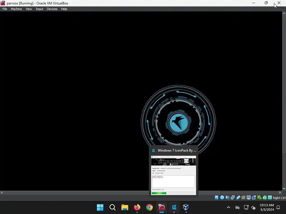Image resolution: width=286 pixels, height=214 pixels.
Task: Click the OneDrive tray icon
Action: pos(237,207)
